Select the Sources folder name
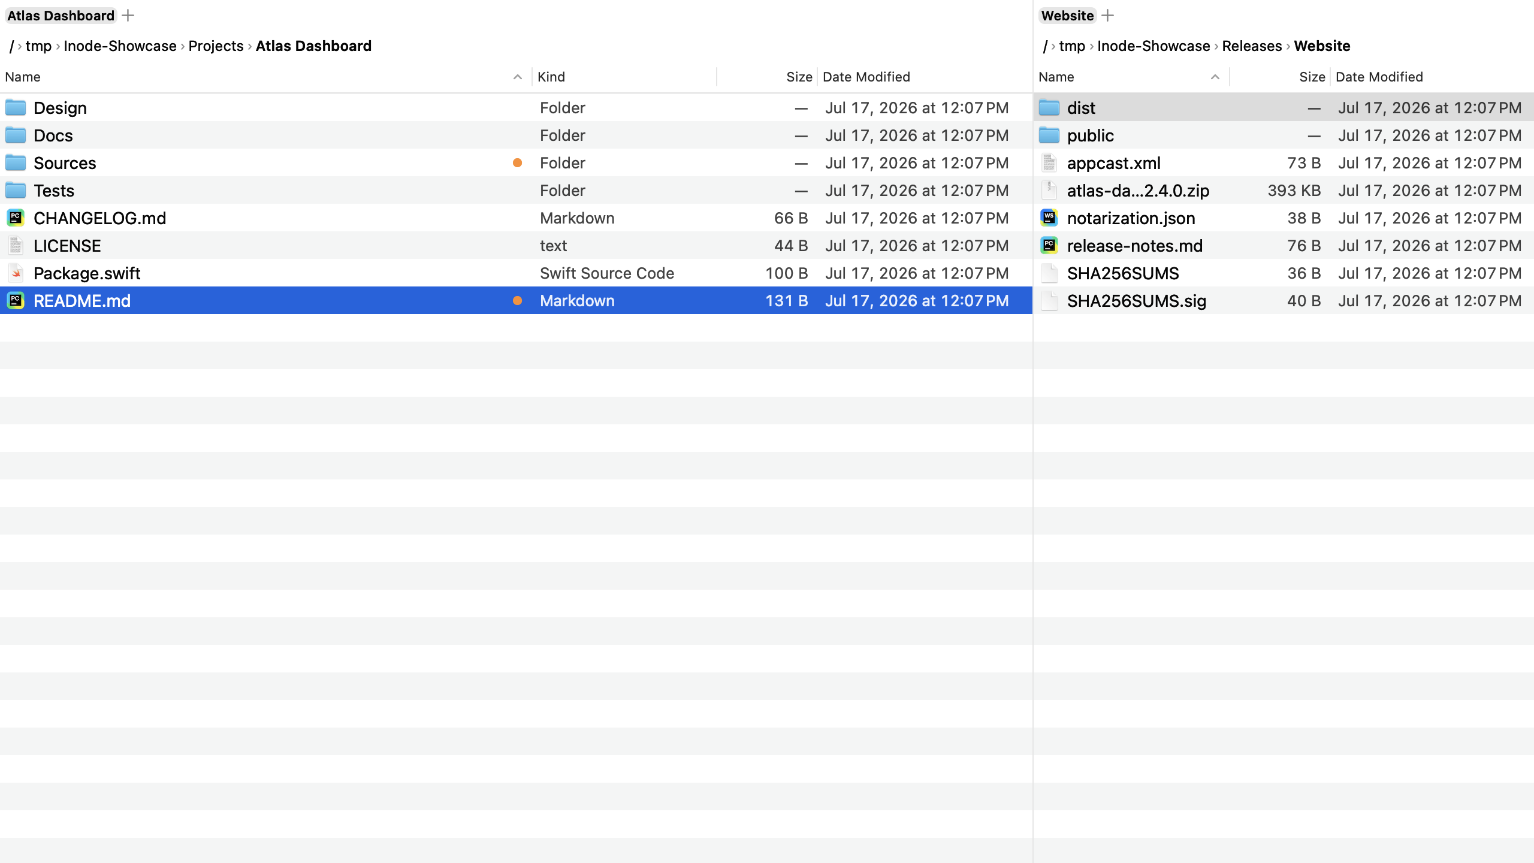1534x863 pixels. click(x=65, y=163)
